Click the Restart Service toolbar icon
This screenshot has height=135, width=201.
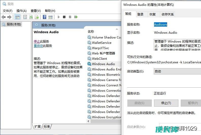(76, 17)
